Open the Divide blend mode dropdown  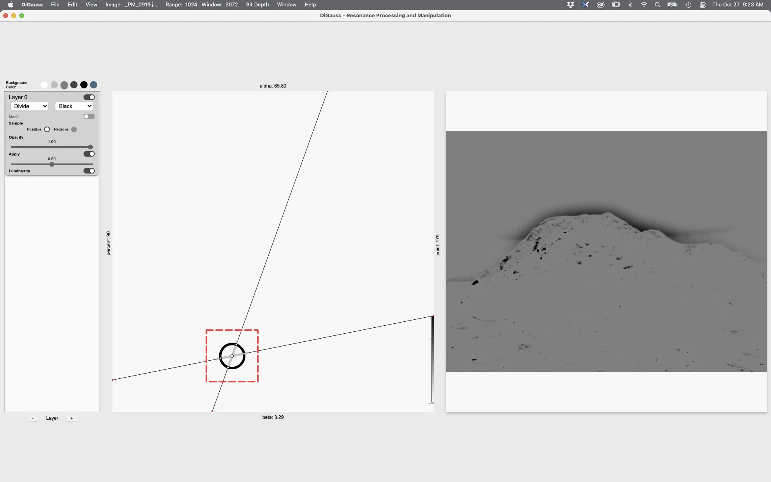pos(30,106)
